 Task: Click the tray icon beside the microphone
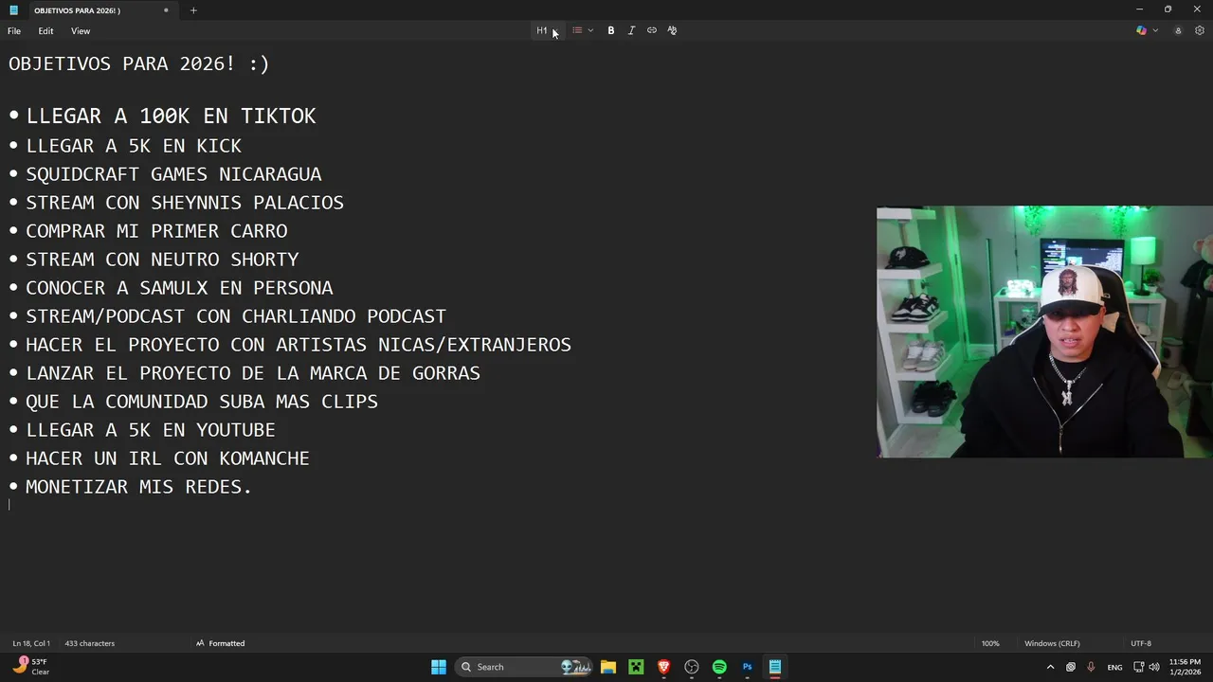point(1071,667)
